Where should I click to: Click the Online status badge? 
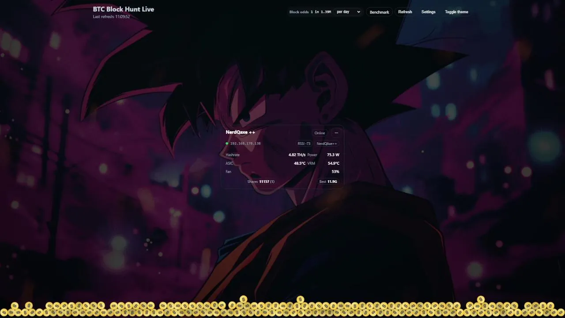(320, 133)
